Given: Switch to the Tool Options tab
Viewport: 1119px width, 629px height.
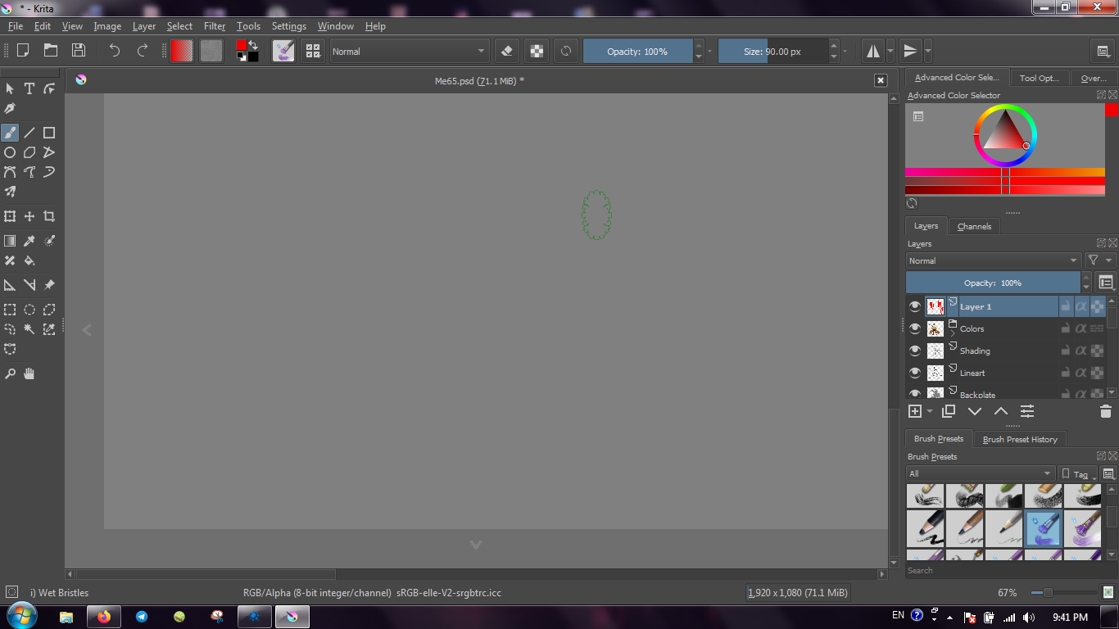Looking at the screenshot, I should [1040, 78].
